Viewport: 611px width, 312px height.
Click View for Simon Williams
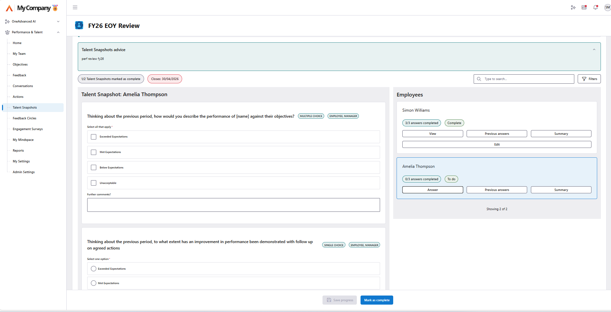point(433,134)
